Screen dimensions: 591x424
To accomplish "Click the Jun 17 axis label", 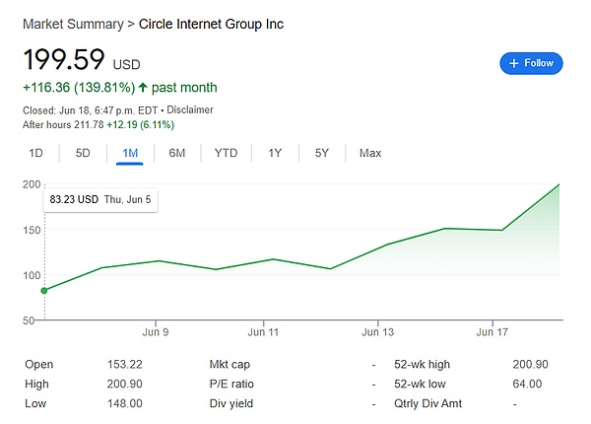I will (x=492, y=332).
